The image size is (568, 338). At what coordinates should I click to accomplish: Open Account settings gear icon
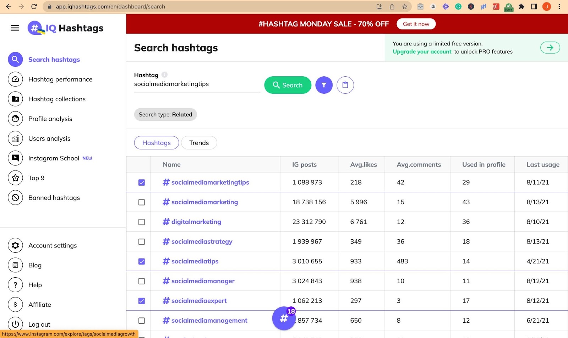(x=15, y=245)
